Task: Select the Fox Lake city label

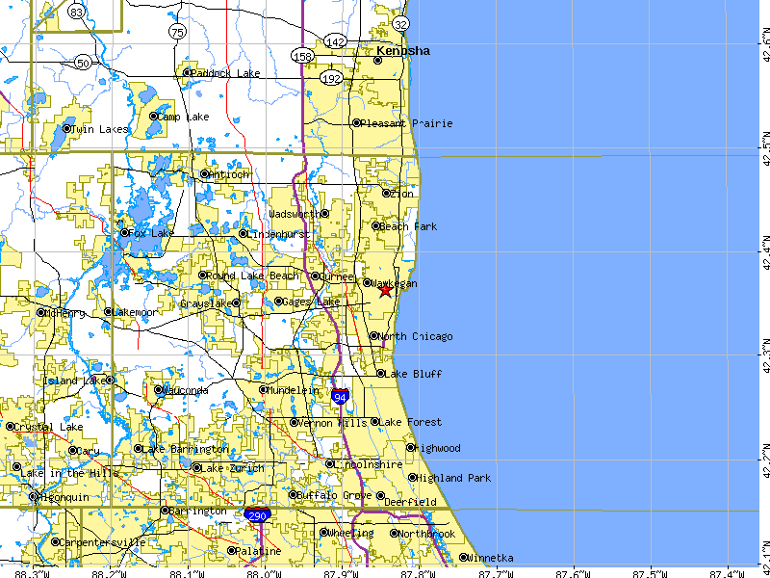Action: [x=150, y=233]
